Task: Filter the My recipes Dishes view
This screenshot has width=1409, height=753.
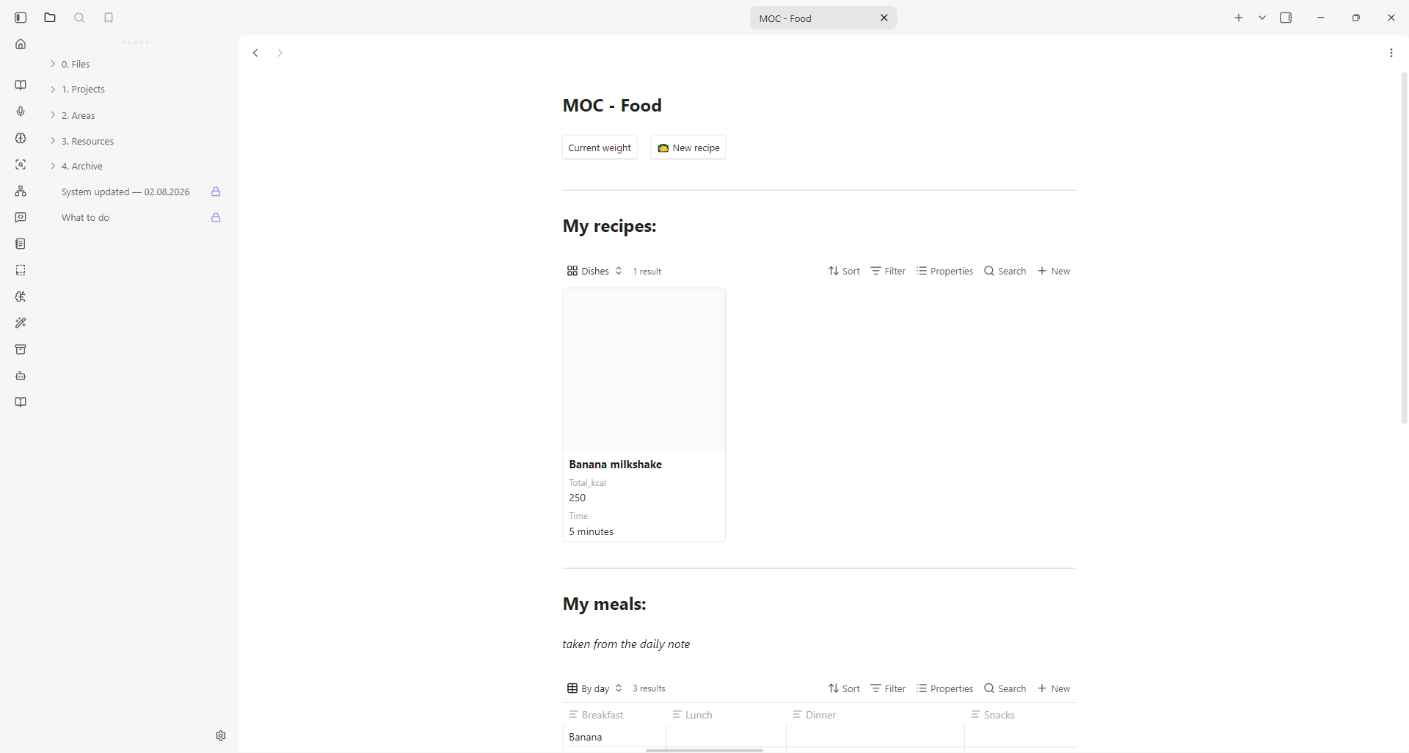Action: coord(888,271)
